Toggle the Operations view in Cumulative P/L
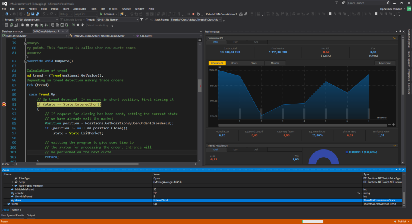 pyautogui.click(x=217, y=63)
